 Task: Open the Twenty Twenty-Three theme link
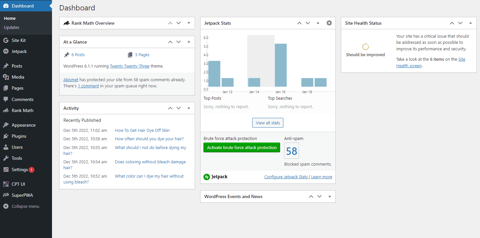[130, 66]
